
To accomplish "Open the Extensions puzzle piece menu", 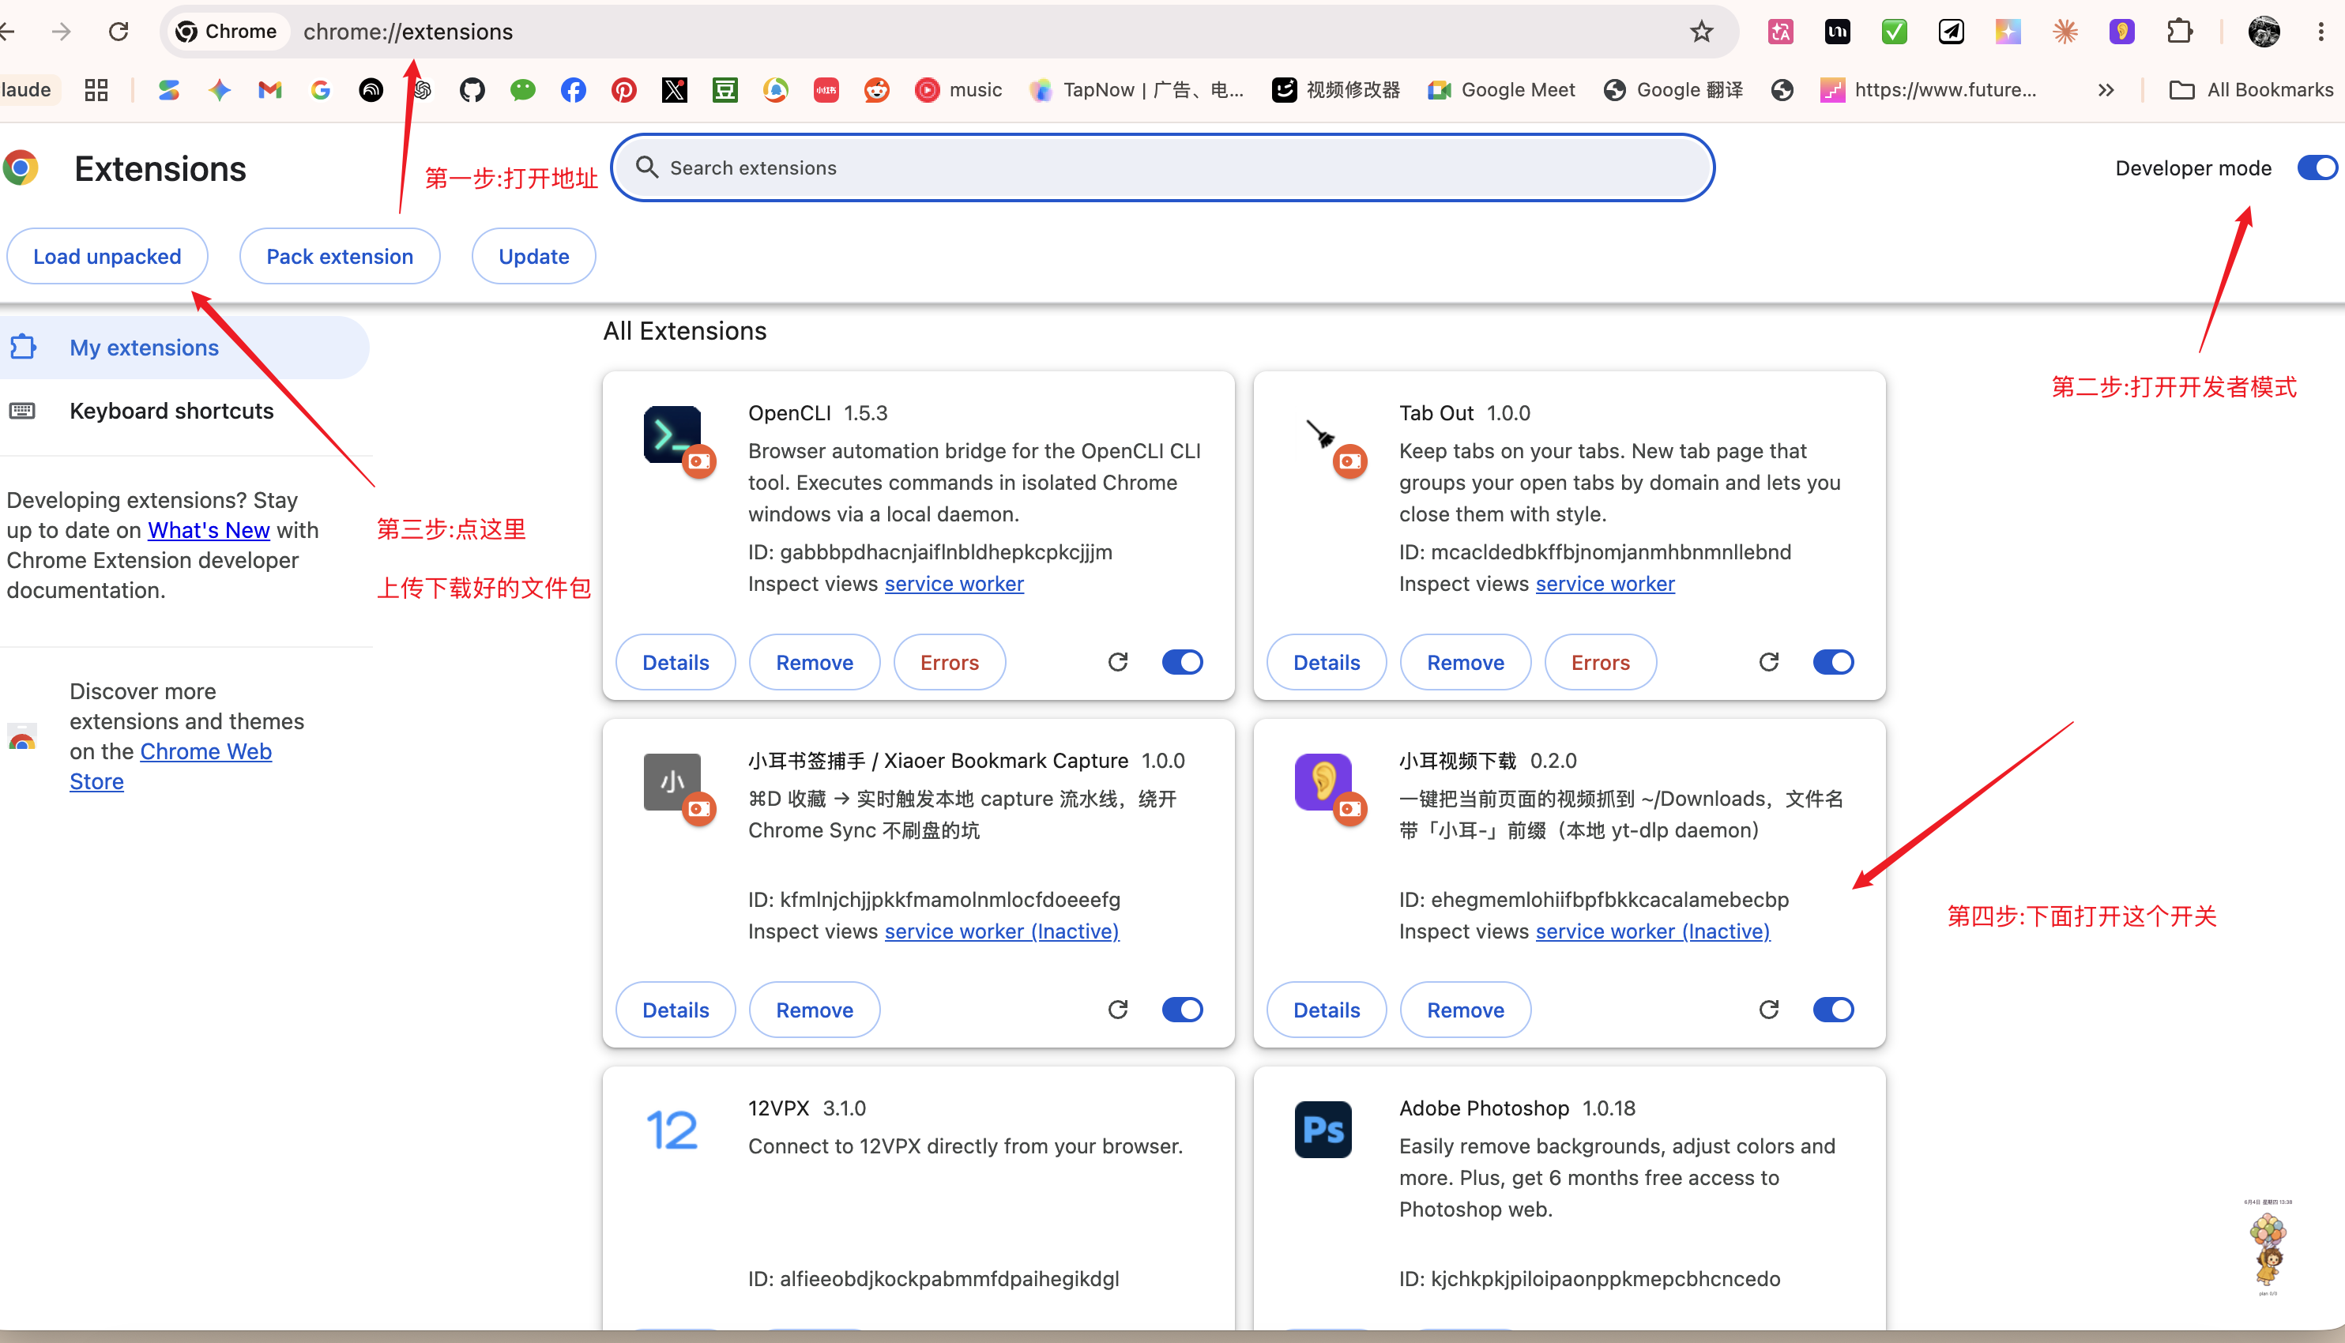I will pyautogui.click(x=2179, y=32).
